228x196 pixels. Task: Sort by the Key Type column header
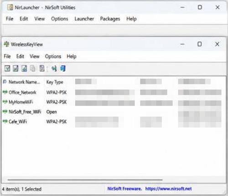55,82
